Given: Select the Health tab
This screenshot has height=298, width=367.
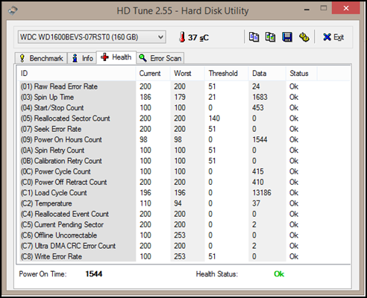Looking at the screenshot, I should click(x=116, y=57).
